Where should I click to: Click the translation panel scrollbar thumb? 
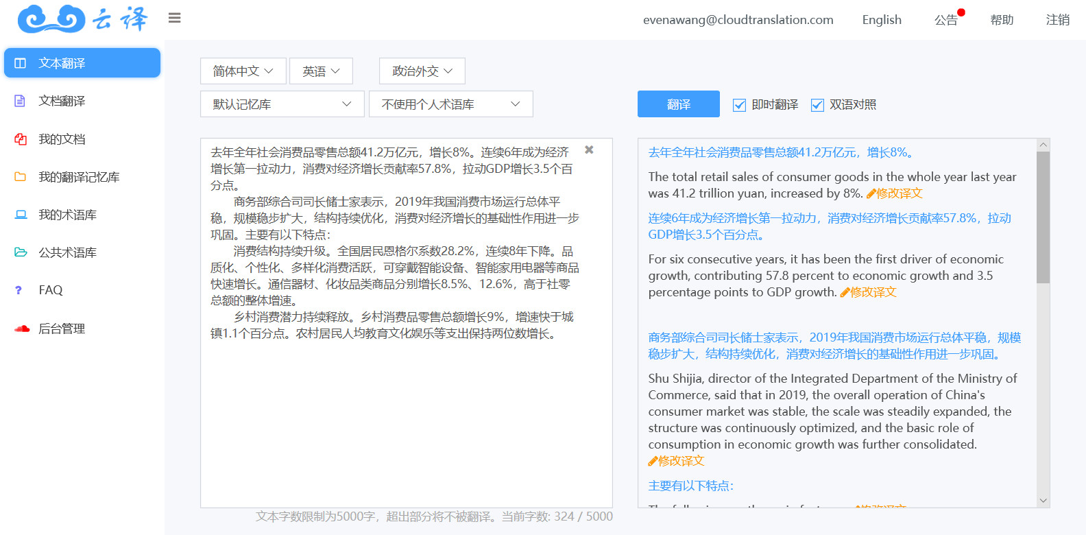(x=1043, y=217)
